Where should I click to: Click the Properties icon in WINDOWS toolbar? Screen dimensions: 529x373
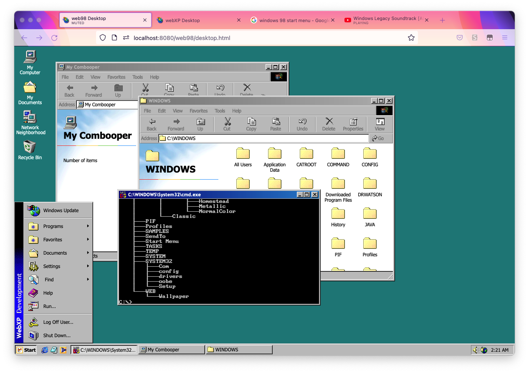[353, 124]
